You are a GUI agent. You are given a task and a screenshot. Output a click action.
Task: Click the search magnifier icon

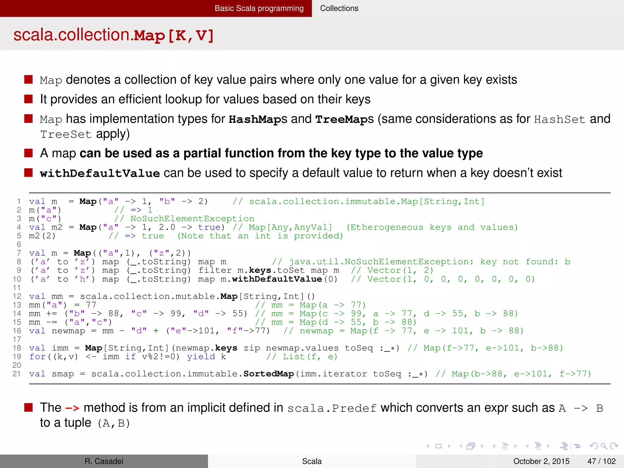tap(604, 446)
